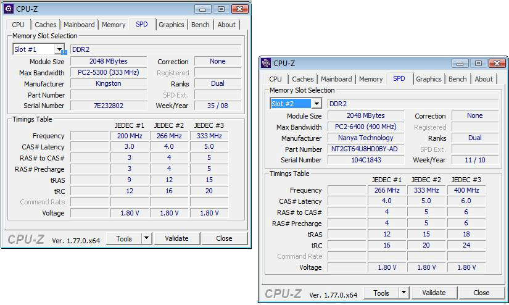509x305 pixels.
Task: Click the DDR2 type field in Slot #1 window
Action: 156,49
